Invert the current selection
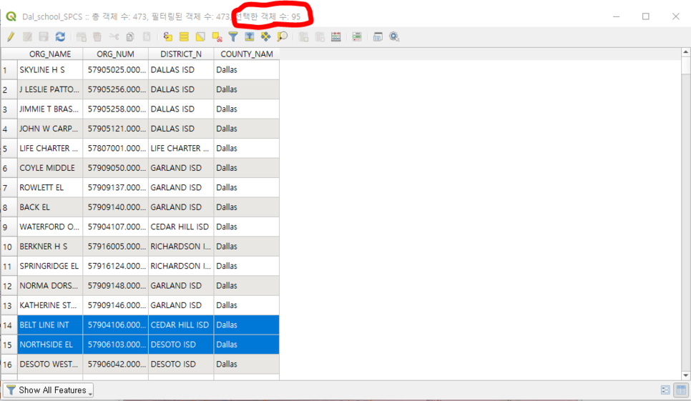The height and width of the screenshot is (401, 691). pyautogui.click(x=200, y=37)
